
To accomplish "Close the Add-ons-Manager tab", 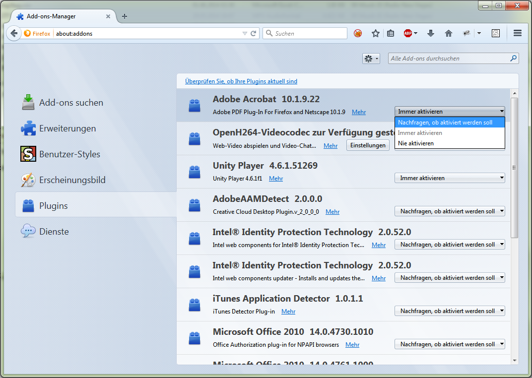I will tap(108, 16).
